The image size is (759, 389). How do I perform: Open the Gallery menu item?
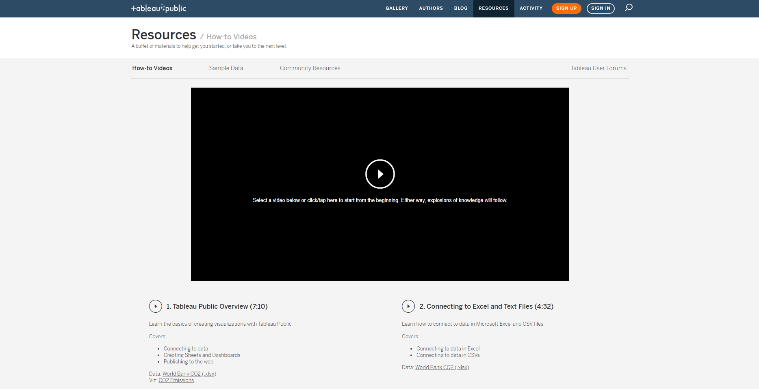pos(397,8)
